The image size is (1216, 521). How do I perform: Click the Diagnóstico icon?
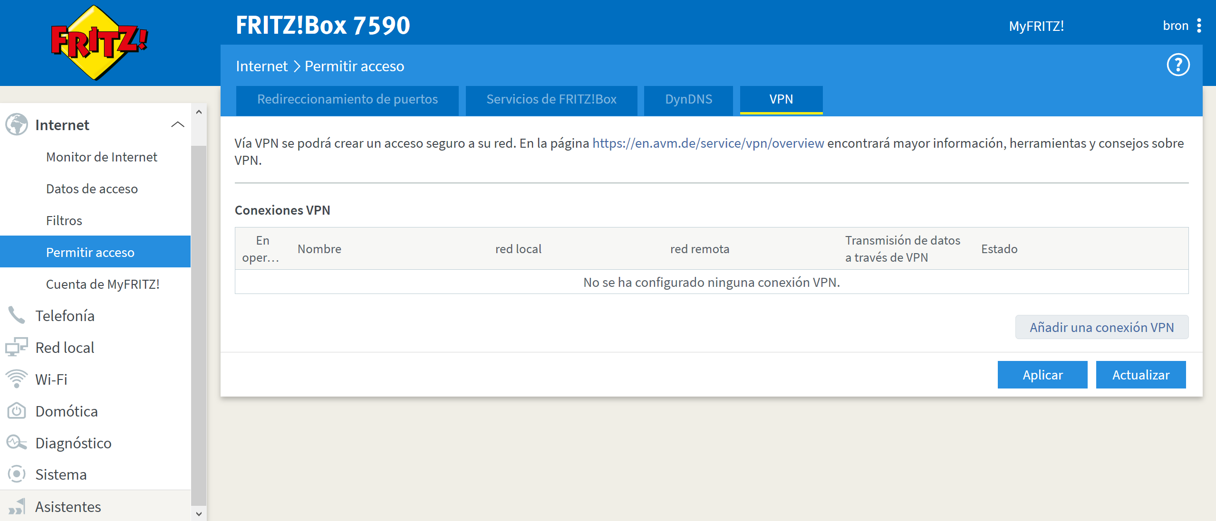(17, 443)
